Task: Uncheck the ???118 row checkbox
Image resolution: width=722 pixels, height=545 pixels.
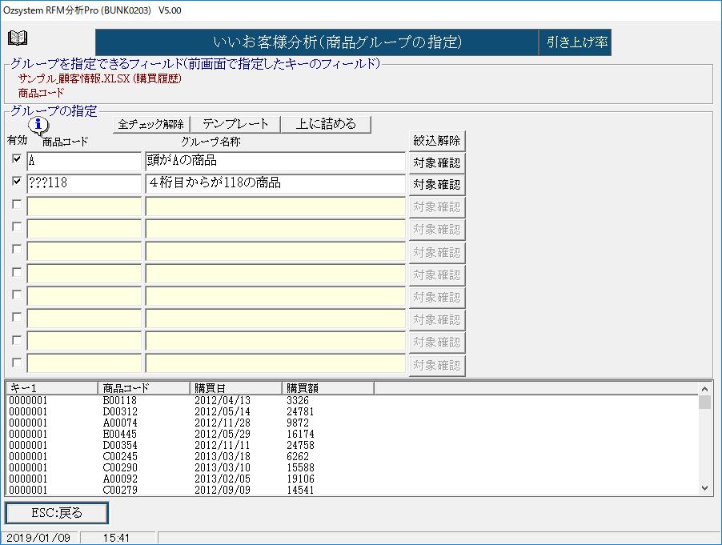Action: (17, 182)
